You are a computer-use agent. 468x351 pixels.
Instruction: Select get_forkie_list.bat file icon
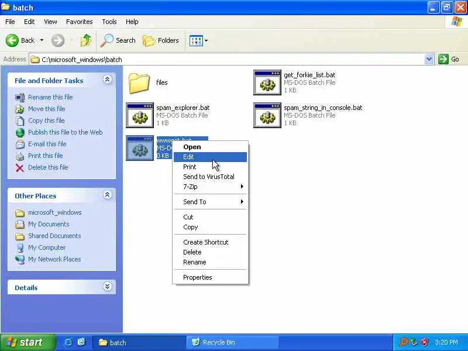(x=267, y=82)
